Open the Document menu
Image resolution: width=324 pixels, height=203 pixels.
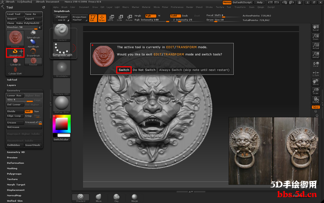tap(84, 7)
